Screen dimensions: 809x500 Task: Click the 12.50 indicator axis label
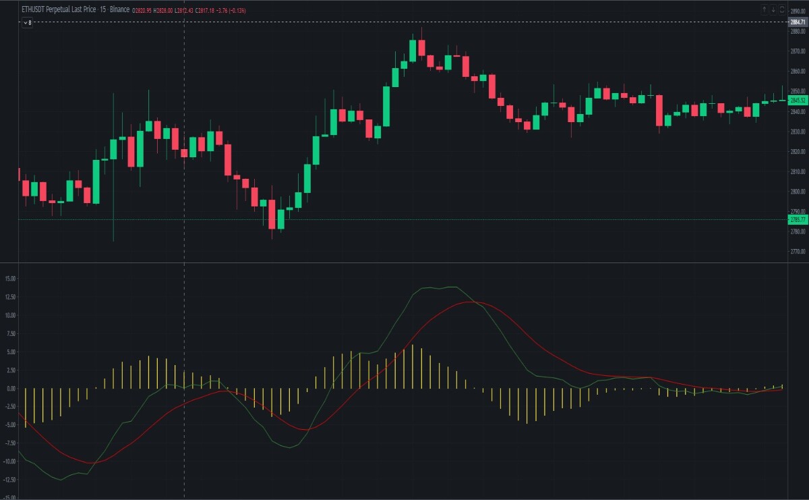(x=10, y=297)
